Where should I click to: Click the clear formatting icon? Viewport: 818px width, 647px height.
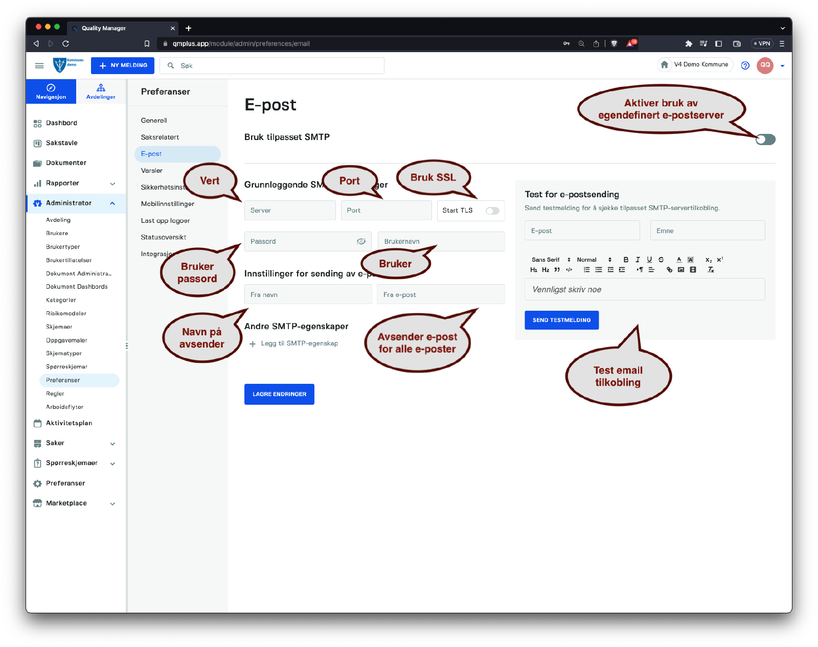(x=711, y=270)
